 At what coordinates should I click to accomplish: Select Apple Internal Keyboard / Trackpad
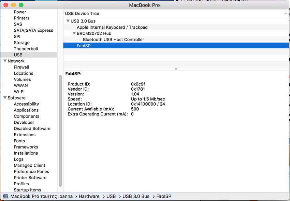pos(113,27)
